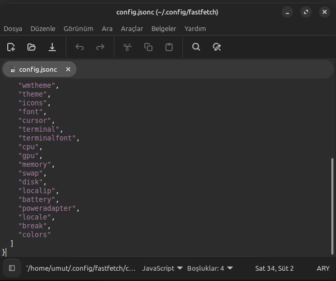Screen dimensions: 336x281
Task: Toggle the ARY insert mode indicator
Action: click(323, 269)
